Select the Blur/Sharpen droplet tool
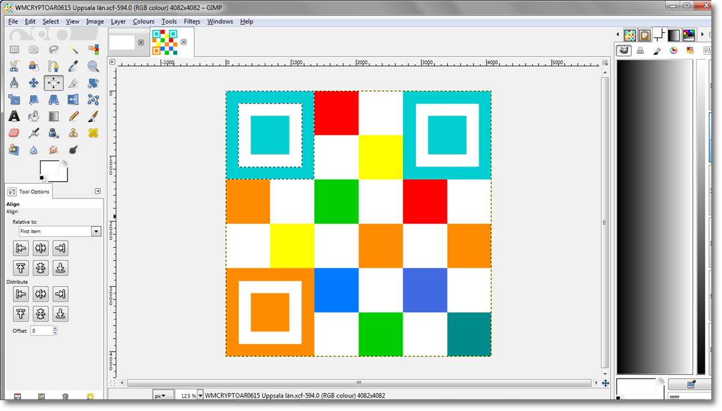The width and height of the screenshot is (722, 411). pyautogui.click(x=33, y=150)
